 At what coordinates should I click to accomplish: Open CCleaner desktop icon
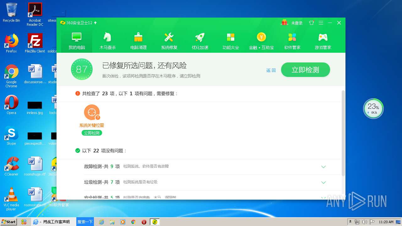coord(11,166)
